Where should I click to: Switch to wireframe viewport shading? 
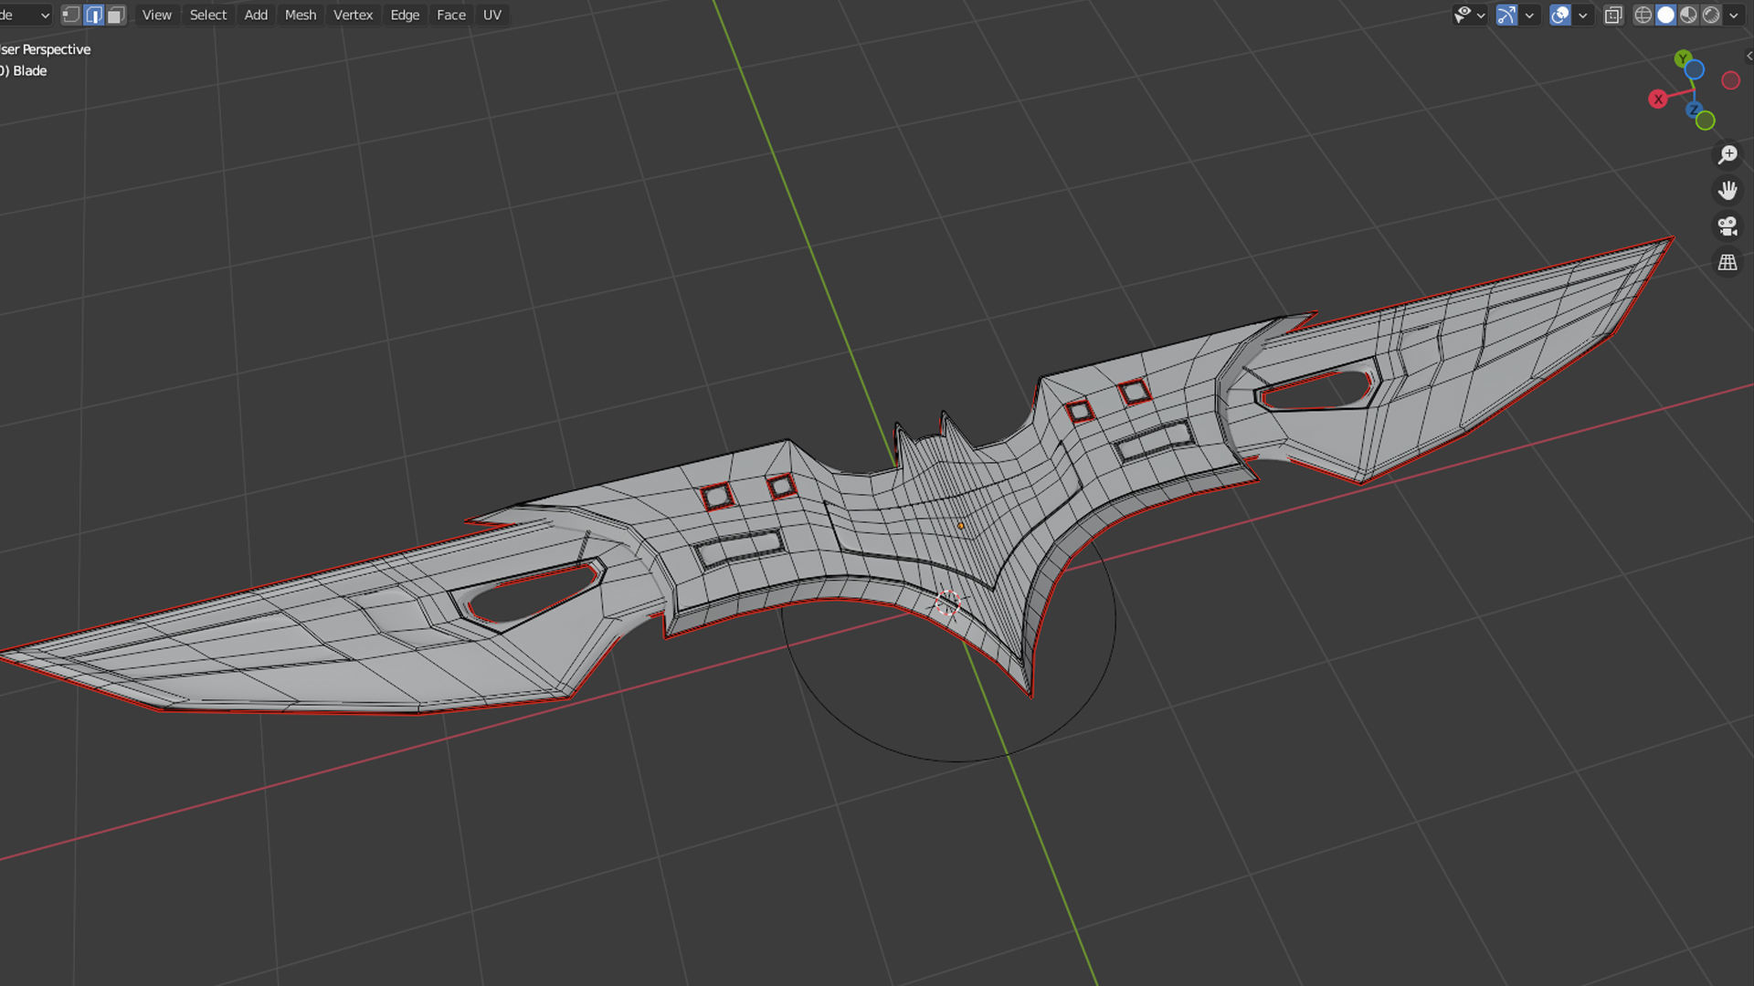(x=1643, y=15)
